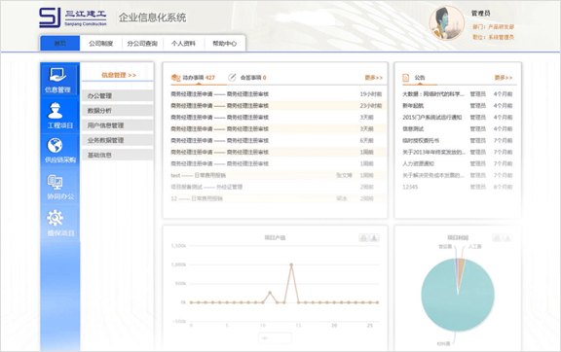Expand the 业务数据管理 menu item
Image resolution: width=561 pixels, height=352 pixels.
coord(117,140)
